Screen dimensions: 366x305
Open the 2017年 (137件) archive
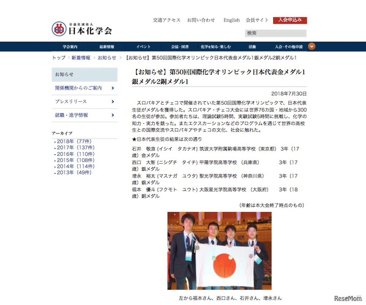(76, 147)
